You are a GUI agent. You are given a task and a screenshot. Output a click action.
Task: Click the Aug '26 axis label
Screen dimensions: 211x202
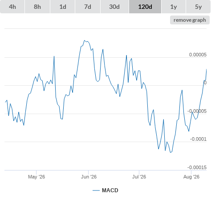(191, 177)
